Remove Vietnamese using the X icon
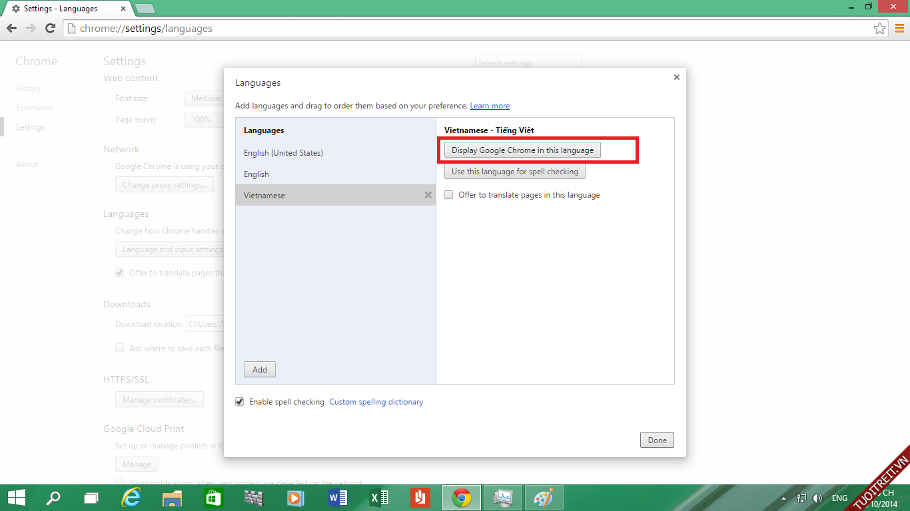Screen dimensions: 910x511 coord(428,195)
